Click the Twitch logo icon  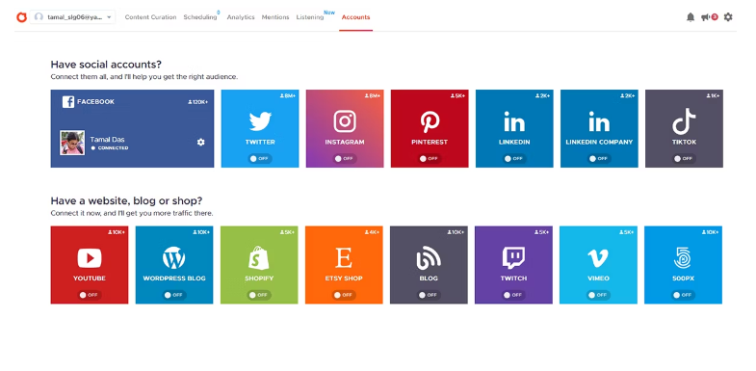(513, 258)
